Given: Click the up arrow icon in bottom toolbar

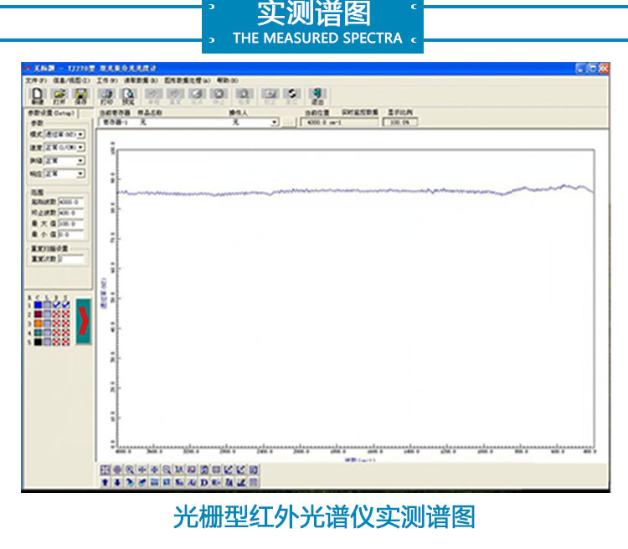Looking at the screenshot, I should coord(106,482).
